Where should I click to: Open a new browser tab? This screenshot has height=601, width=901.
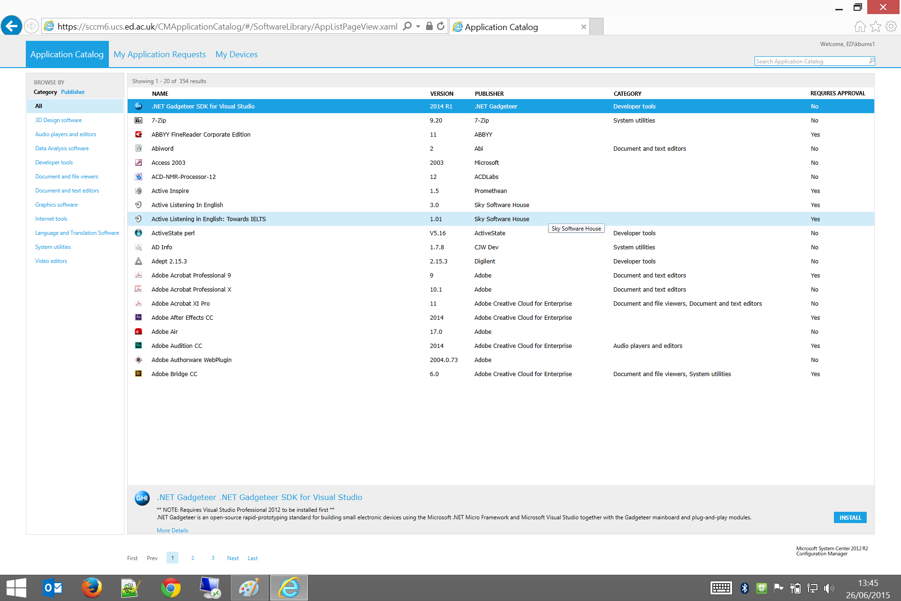tap(596, 27)
